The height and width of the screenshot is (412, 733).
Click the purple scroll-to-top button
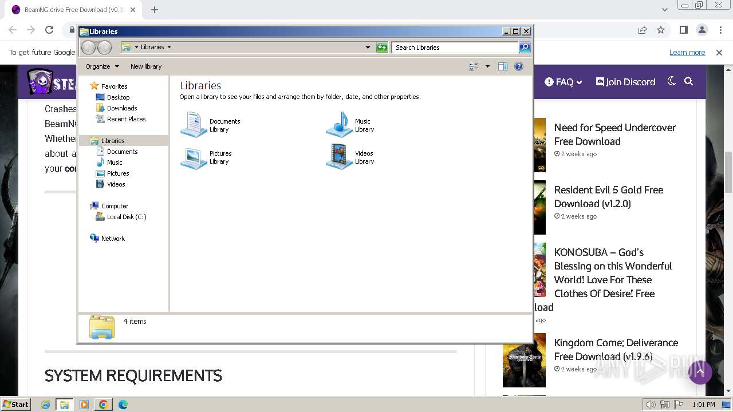[700, 373]
